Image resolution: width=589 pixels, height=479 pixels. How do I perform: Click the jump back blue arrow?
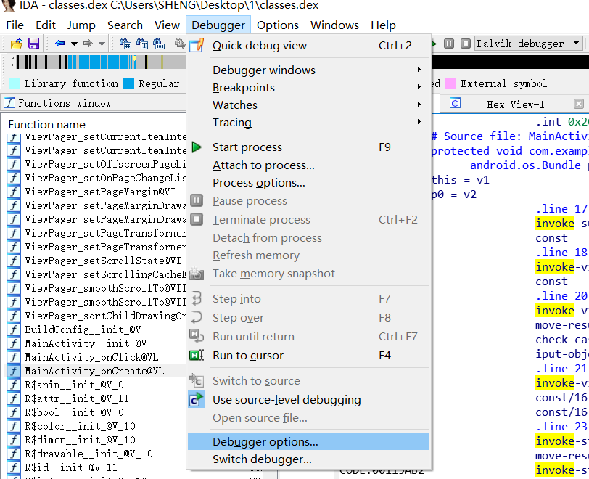pos(60,44)
